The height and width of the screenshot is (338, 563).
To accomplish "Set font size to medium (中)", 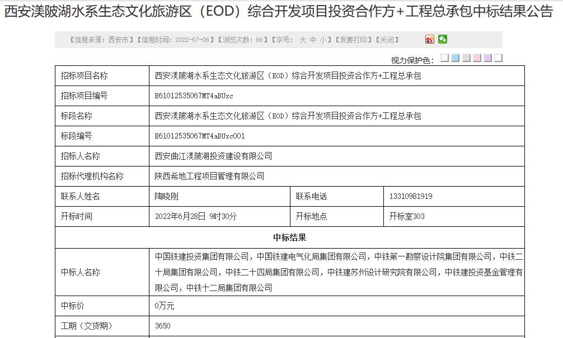I will pos(313,40).
